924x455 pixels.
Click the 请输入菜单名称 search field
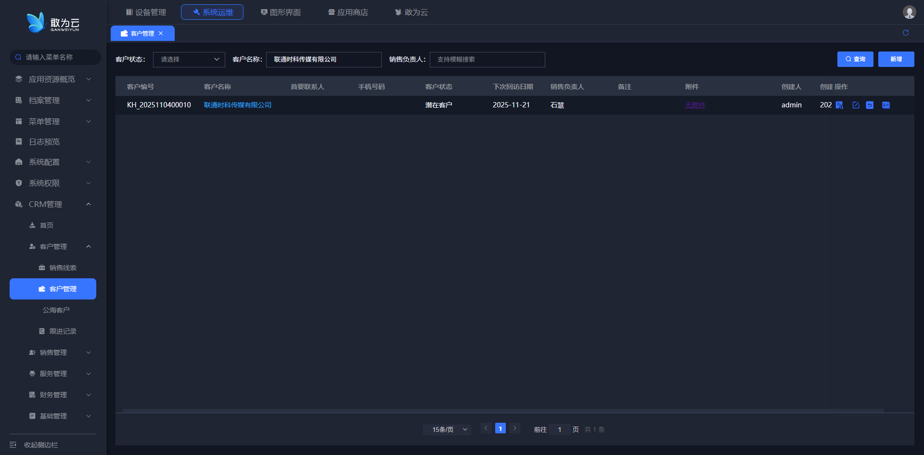coord(55,57)
